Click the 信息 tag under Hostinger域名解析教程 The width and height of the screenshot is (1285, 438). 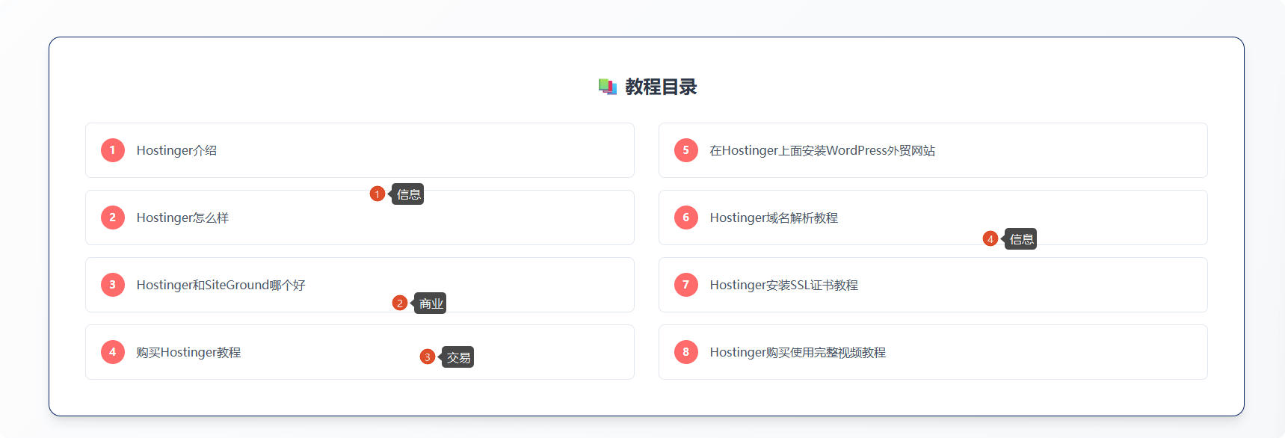[1021, 238]
